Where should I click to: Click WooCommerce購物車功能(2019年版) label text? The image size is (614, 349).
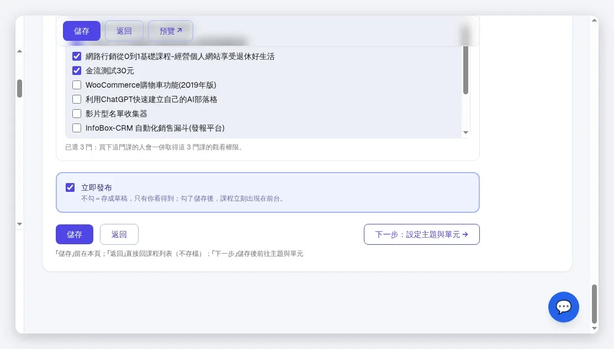pyautogui.click(x=151, y=85)
